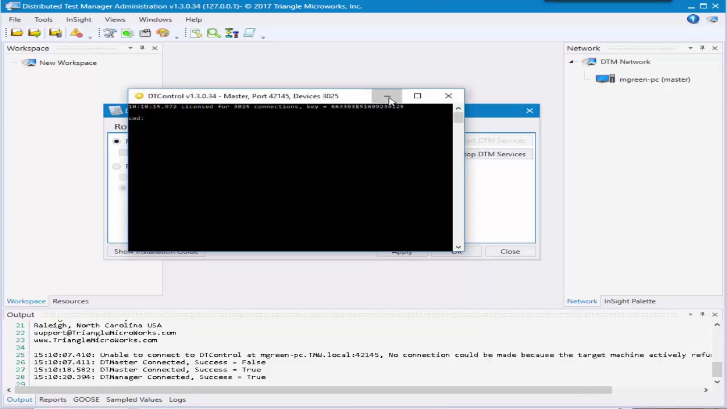Pin the Workspace panel
This screenshot has height=409, width=727.
(x=142, y=48)
